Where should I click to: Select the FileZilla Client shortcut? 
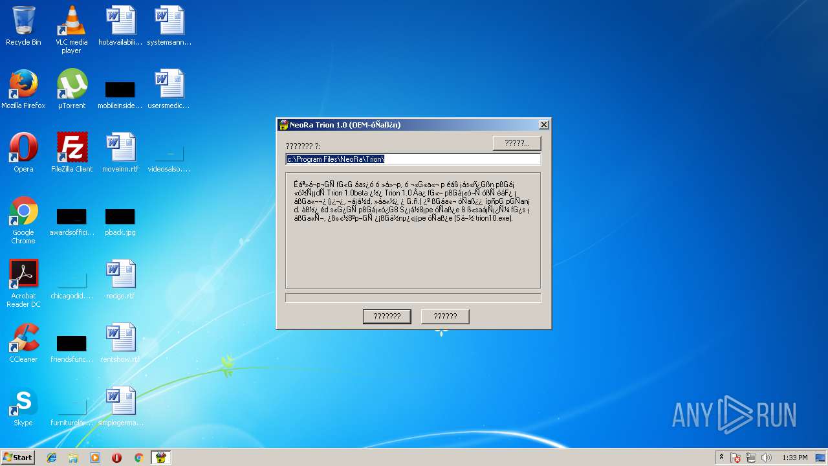click(71, 153)
